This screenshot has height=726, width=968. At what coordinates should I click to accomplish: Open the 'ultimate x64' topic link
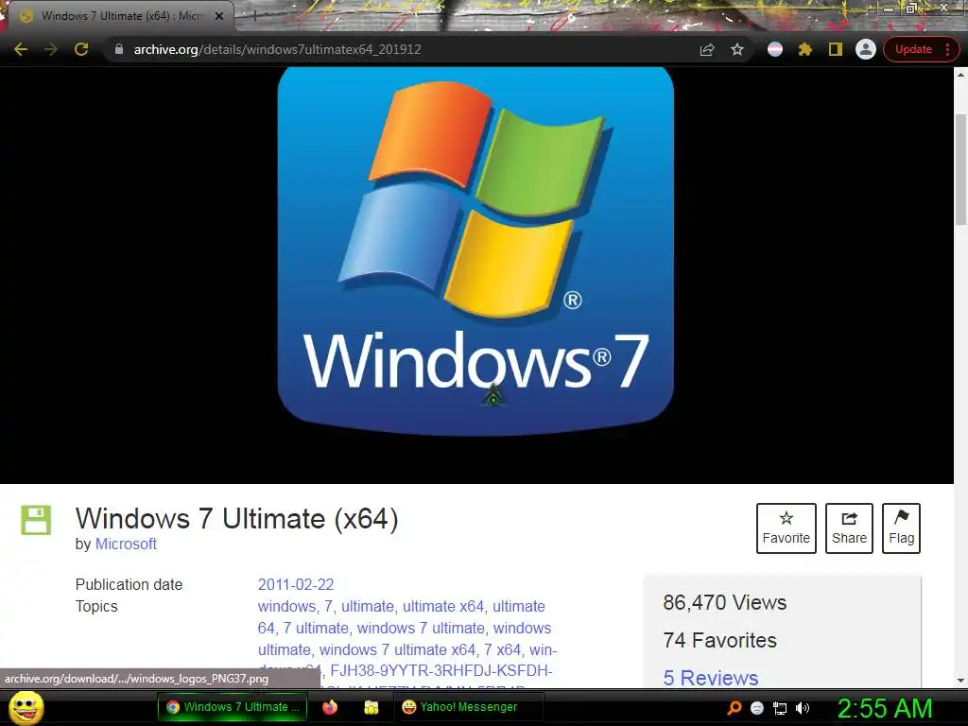(443, 606)
